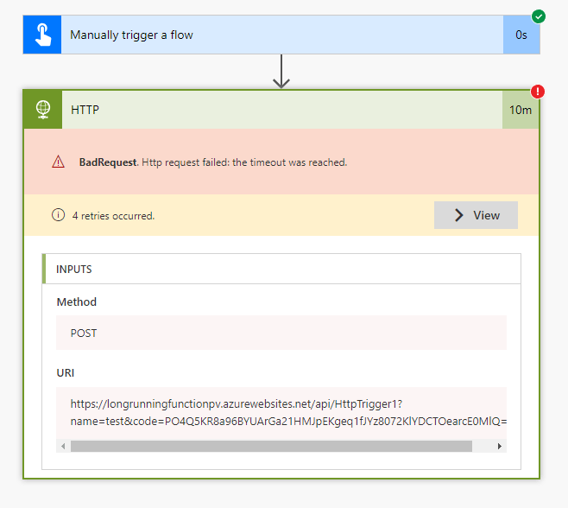Click the 0s duration on trigger step
568x508 pixels.
[521, 35]
